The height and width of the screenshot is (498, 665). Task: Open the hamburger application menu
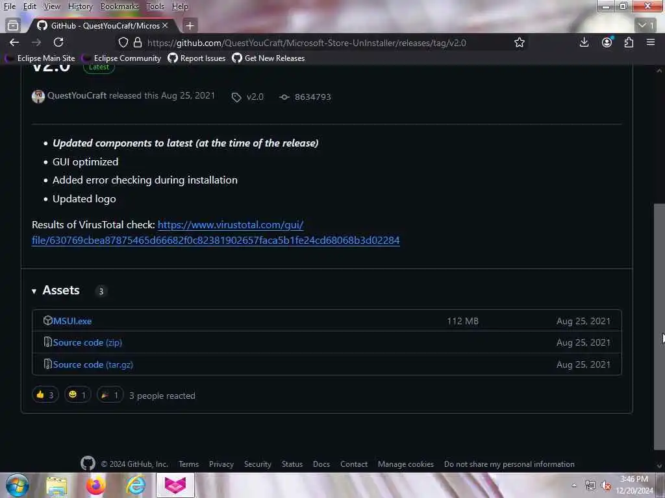pyautogui.click(x=651, y=42)
